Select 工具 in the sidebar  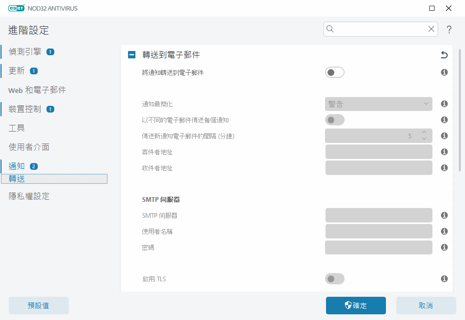17,127
